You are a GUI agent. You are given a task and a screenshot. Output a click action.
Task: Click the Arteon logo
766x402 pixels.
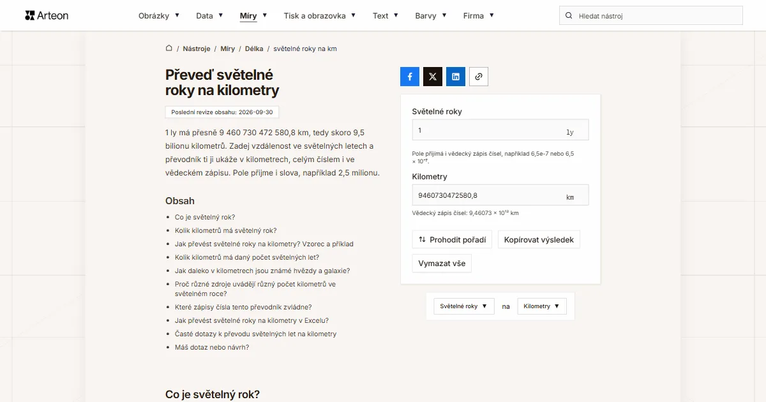pos(47,15)
